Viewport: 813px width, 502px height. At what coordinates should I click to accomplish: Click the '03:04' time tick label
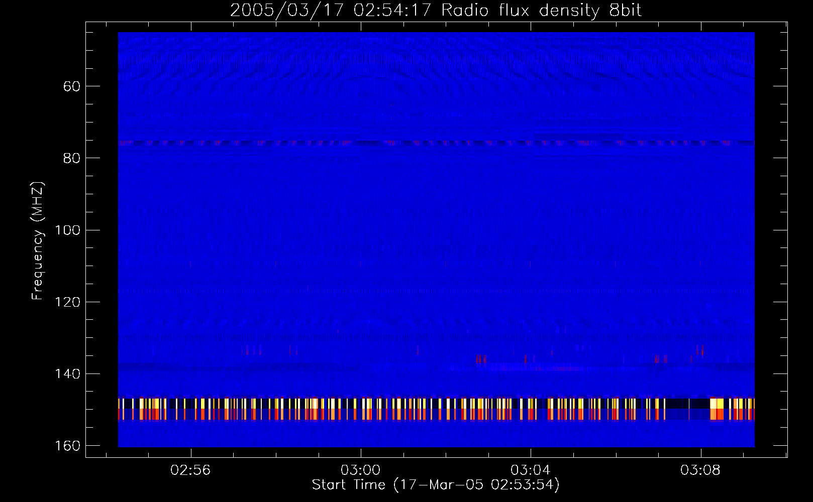(x=530, y=470)
